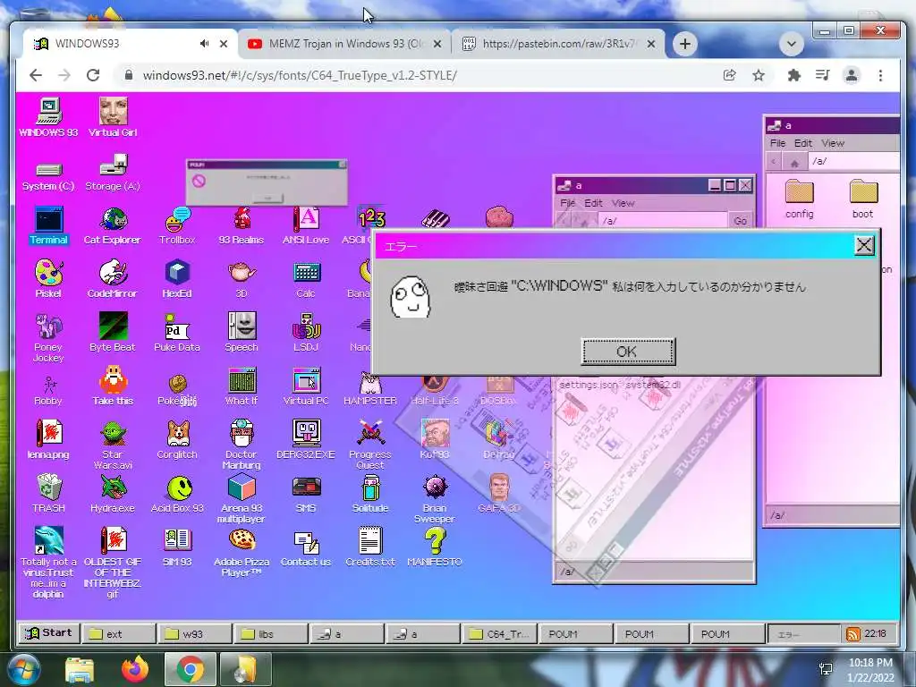Launch DEFRG32.EXE icon
This screenshot has height=687, width=916.
pos(306,439)
